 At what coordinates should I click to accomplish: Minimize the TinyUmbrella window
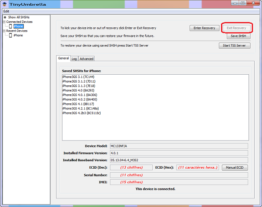235,3
